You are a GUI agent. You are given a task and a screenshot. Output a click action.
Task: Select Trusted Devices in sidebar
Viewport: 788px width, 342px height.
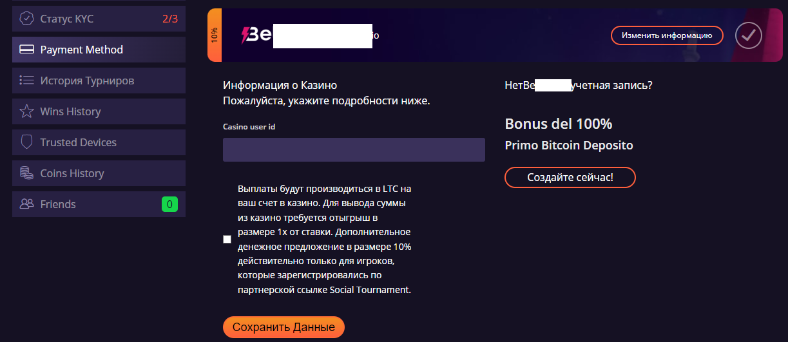pos(79,142)
